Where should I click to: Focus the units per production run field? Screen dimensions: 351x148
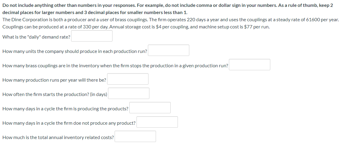tap(169, 50)
